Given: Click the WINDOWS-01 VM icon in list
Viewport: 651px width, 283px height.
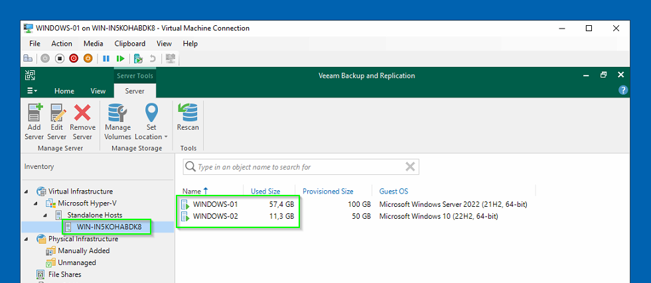Looking at the screenshot, I should [x=185, y=204].
